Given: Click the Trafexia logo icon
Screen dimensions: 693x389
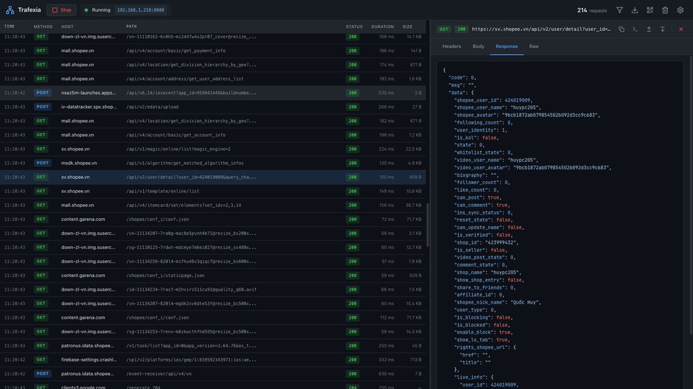Looking at the screenshot, I should click(x=10, y=10).
